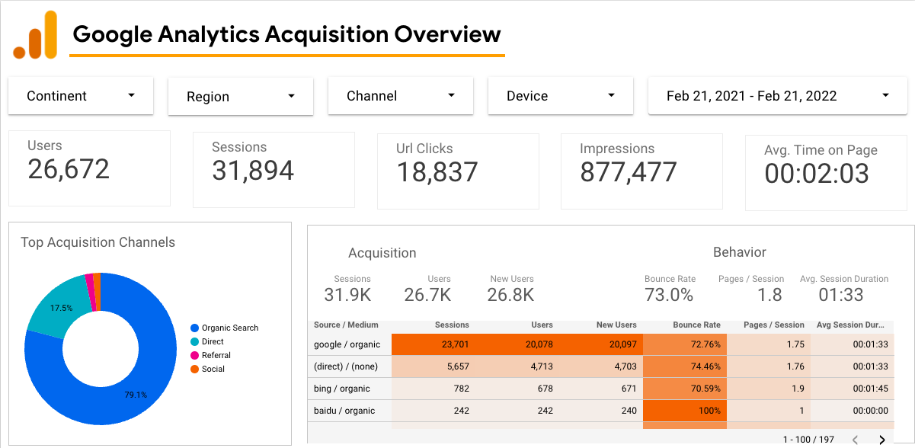Click the 72.76% bounce rate cell
915x448 pixels.
[685, 344]
